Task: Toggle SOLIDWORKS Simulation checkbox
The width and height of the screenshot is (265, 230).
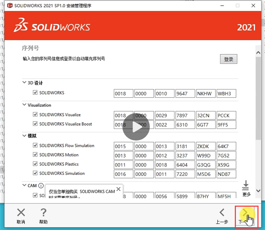Action: pos(35,173)
